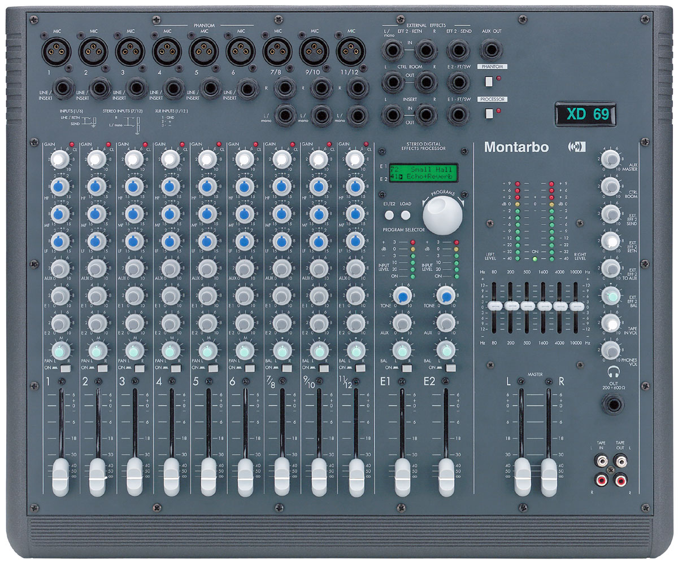Click the XD 69 model display

pos(585,115)
